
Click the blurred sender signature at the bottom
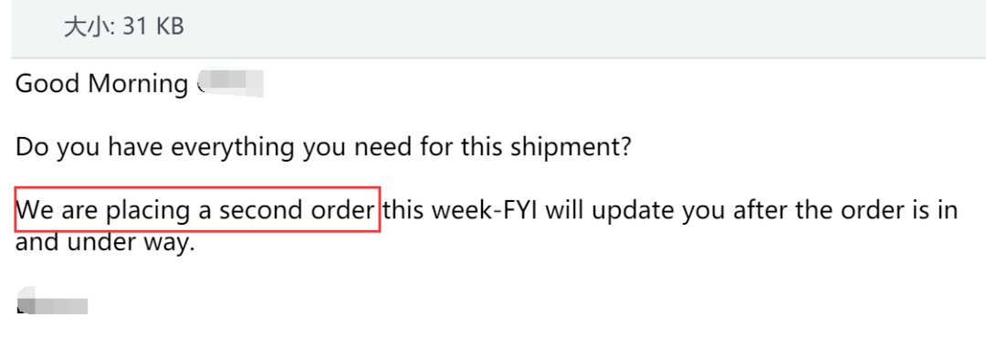pos(51,301)
